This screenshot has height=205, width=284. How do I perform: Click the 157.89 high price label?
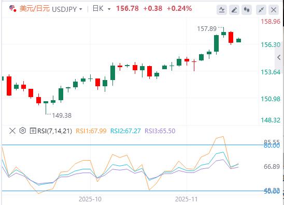pos(207,29)
